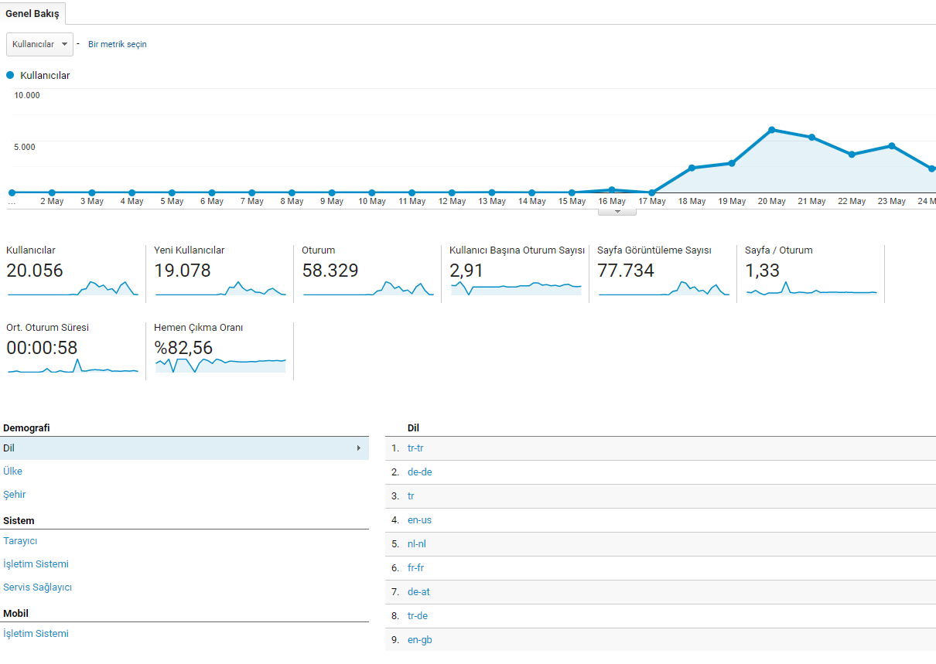Image resolution: width=936 pixels, height=664 pixels.
Task: Click the Sayfa / Oturum sparkline
Action: coord(811,288)
